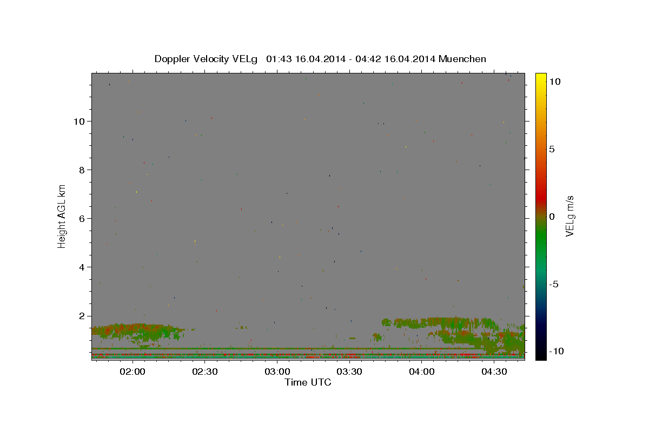Click the green horizontal line at 0.7 km
Viewport: 649px width, 432px height.
point(308,348)
